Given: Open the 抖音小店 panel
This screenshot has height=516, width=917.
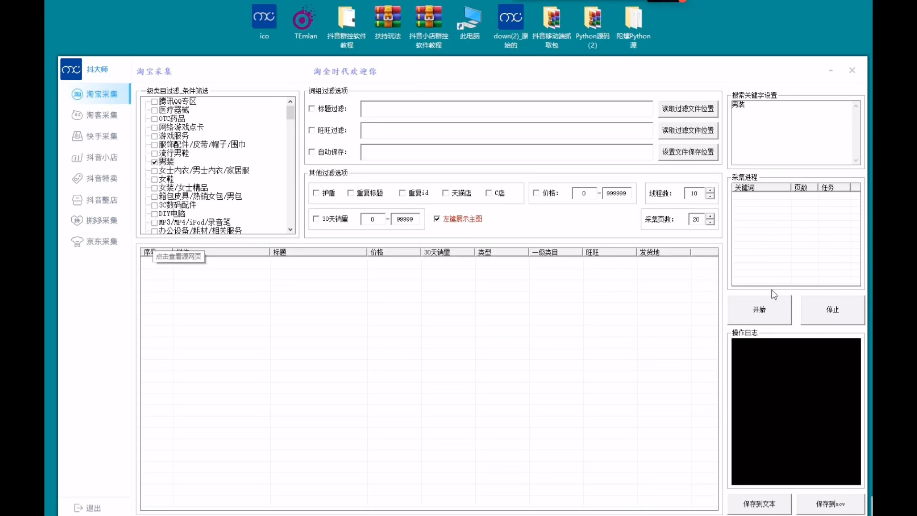Looking at the screenshot, I should [95, 157].
